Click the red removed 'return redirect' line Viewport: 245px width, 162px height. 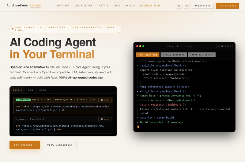point(161,105)
